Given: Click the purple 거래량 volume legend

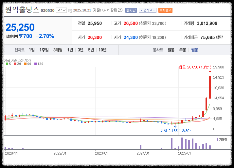Looking at the screenshot, I should click(x=222, y=140).
